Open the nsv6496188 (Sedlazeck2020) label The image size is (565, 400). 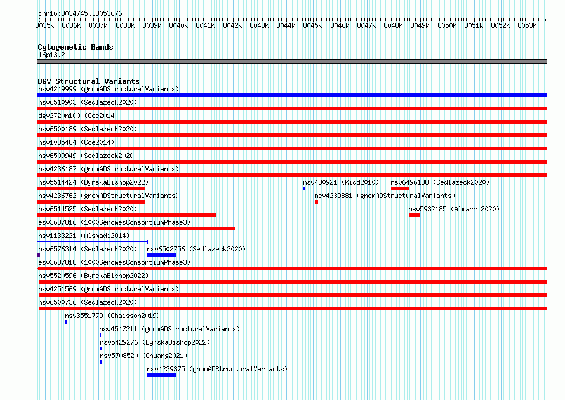click(440, 182)
